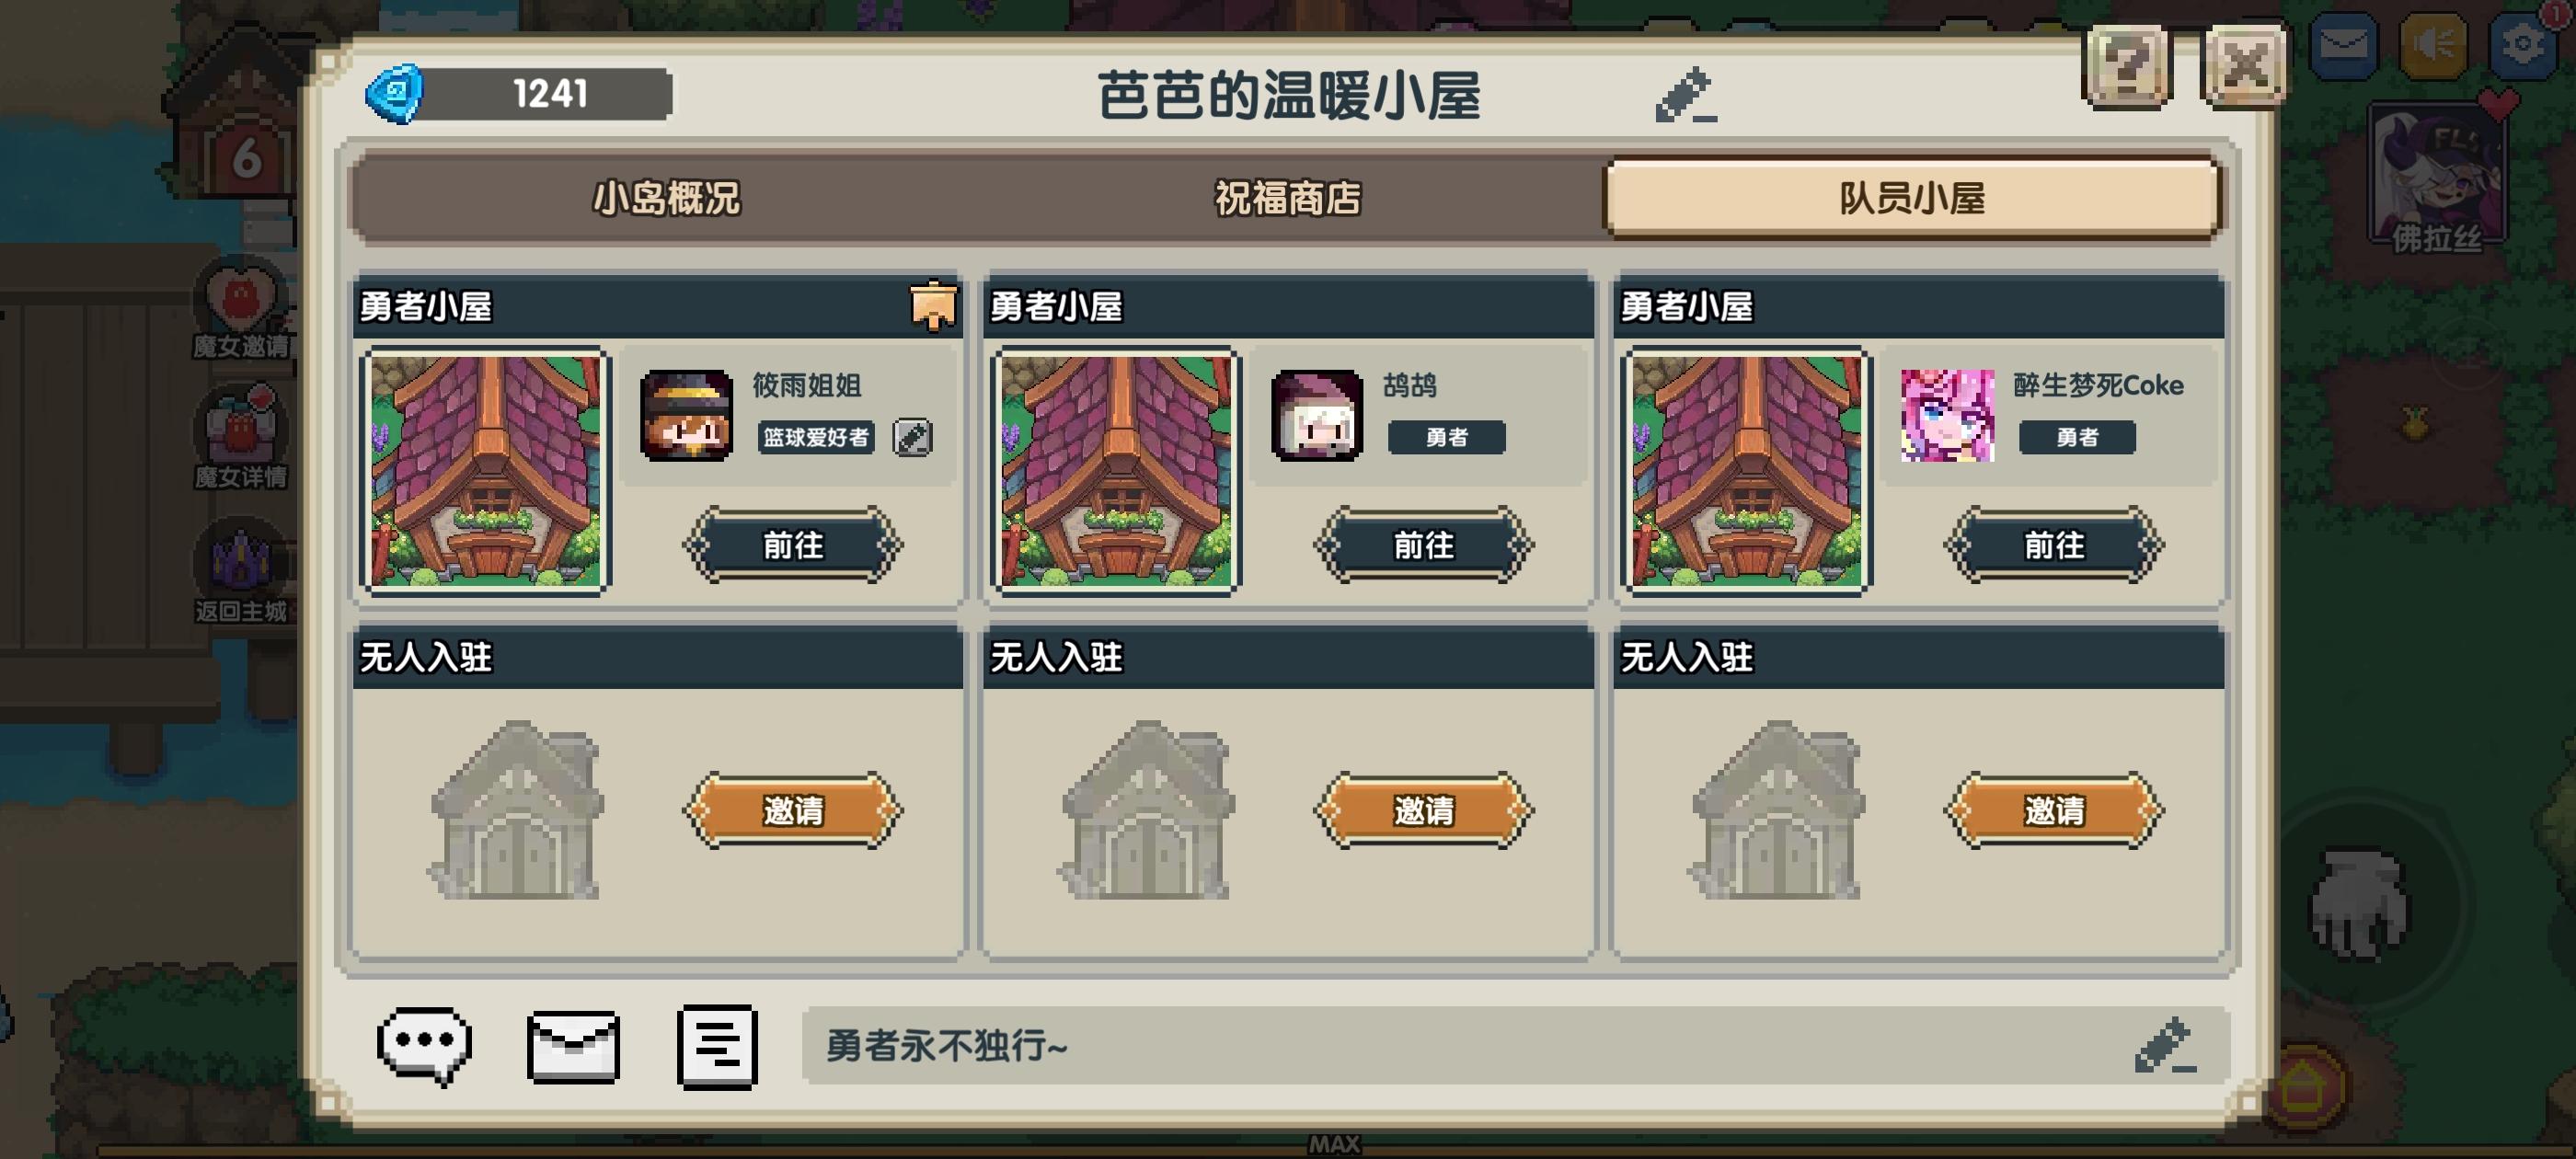Open the envelope mail icon at bottom

[x=573, y=1046]
